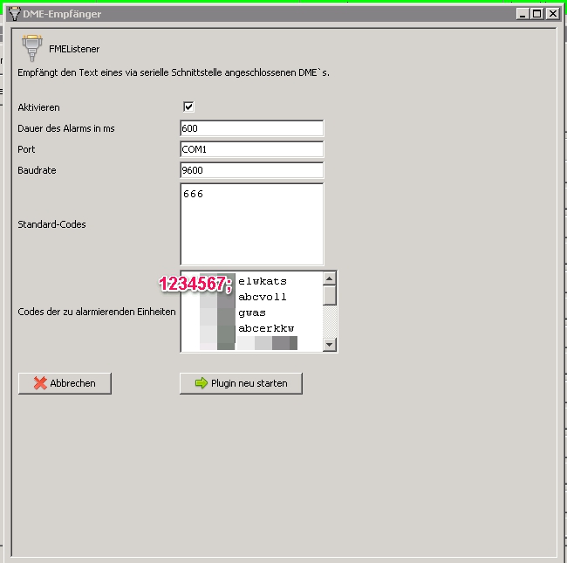Minimize the DME-Empfänger window
The image size is (567, 563).
pyautogui.click(x=522, y=13)
